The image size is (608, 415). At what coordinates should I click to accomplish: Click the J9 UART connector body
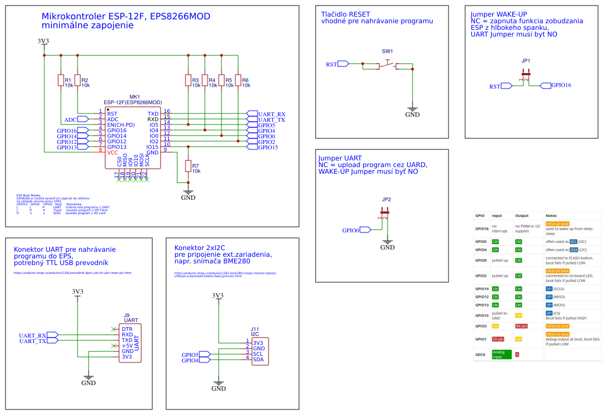pyautogui.click(x=130, y=343)
